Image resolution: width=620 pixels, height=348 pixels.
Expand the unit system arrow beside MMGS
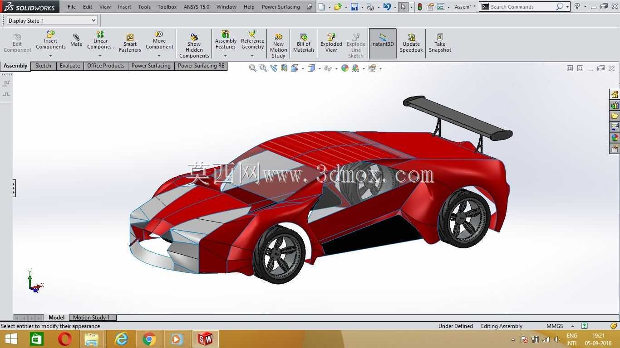click(572, 326)
